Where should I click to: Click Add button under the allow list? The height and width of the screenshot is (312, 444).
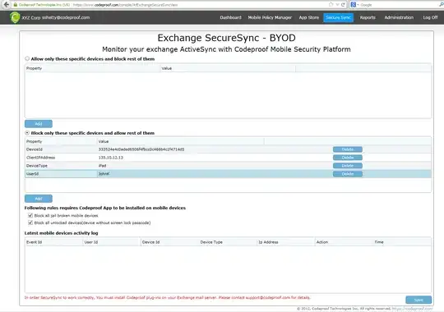click(39, 124)
